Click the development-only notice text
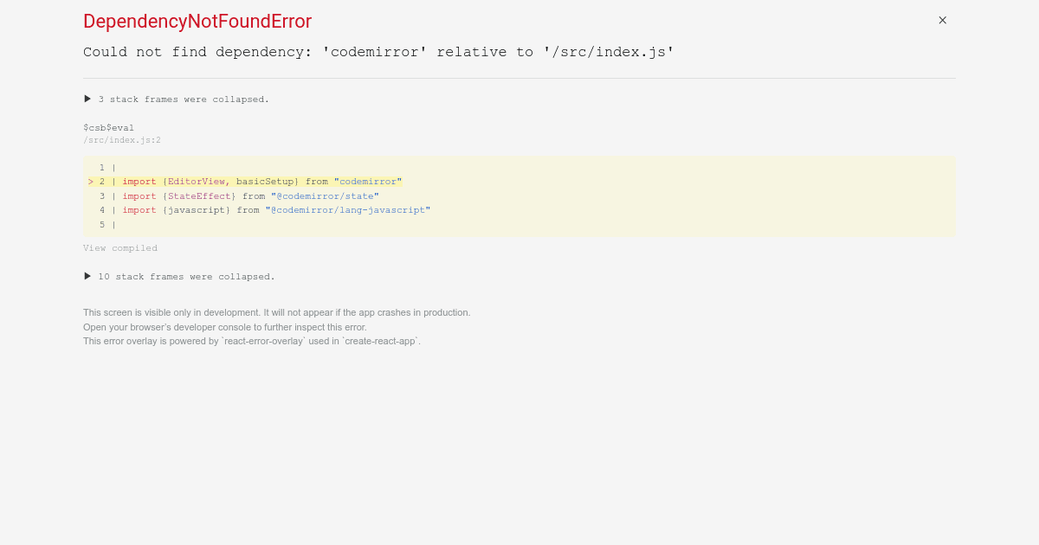This screenshot has width=1039, height=545. pyautogui.click(x=276, y=312)
